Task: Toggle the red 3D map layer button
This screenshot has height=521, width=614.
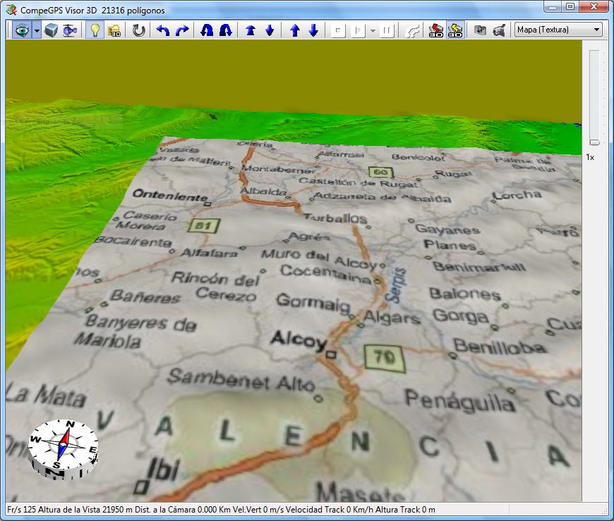Action: (436, 30)
